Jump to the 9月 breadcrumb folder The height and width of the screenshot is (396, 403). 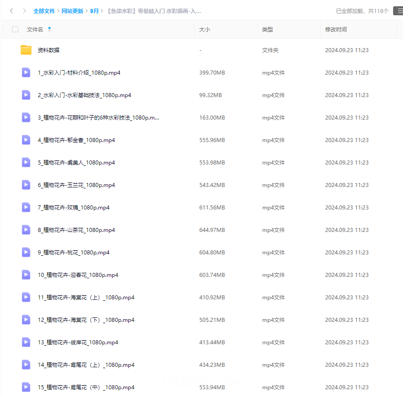[94, 11]
